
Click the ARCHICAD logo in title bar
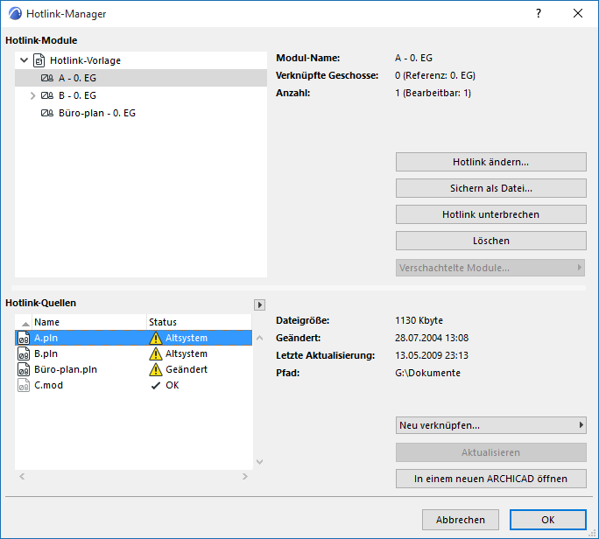(15, 13)
